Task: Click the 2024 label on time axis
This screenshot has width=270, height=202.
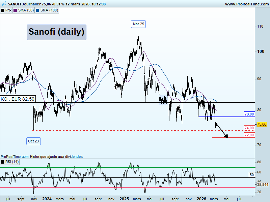Action: [x=47, y=199]
